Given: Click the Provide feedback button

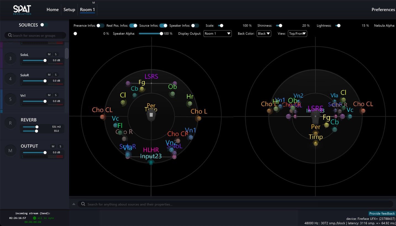Looking at the screenshot, I should [x=382, y=214].
